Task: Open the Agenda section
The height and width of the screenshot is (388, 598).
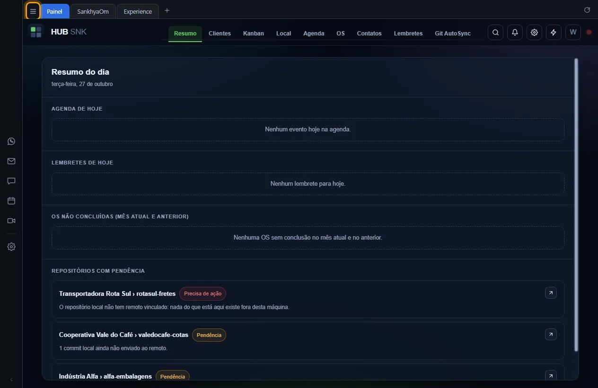Action: (x=314, y=34)
